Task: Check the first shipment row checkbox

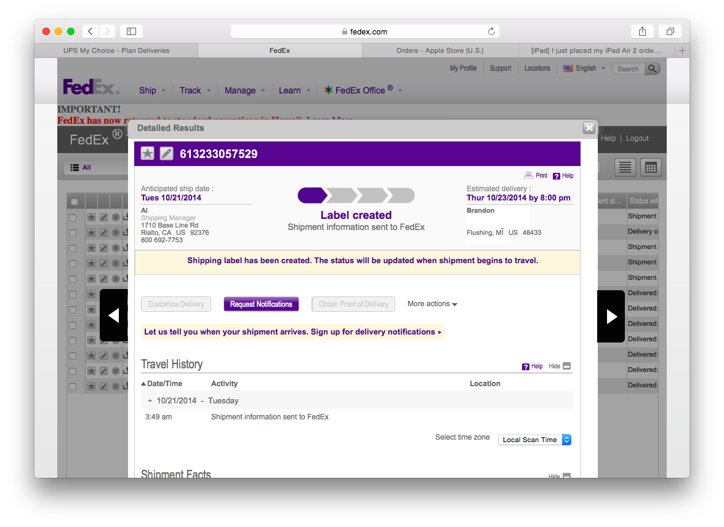Action: coord(73,218)
